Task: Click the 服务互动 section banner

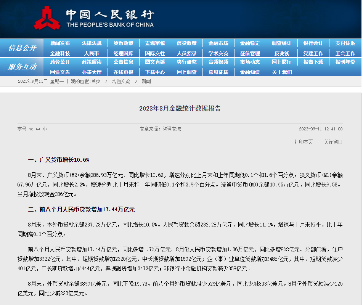Action: pyautogui.click(x=22, y=67)
